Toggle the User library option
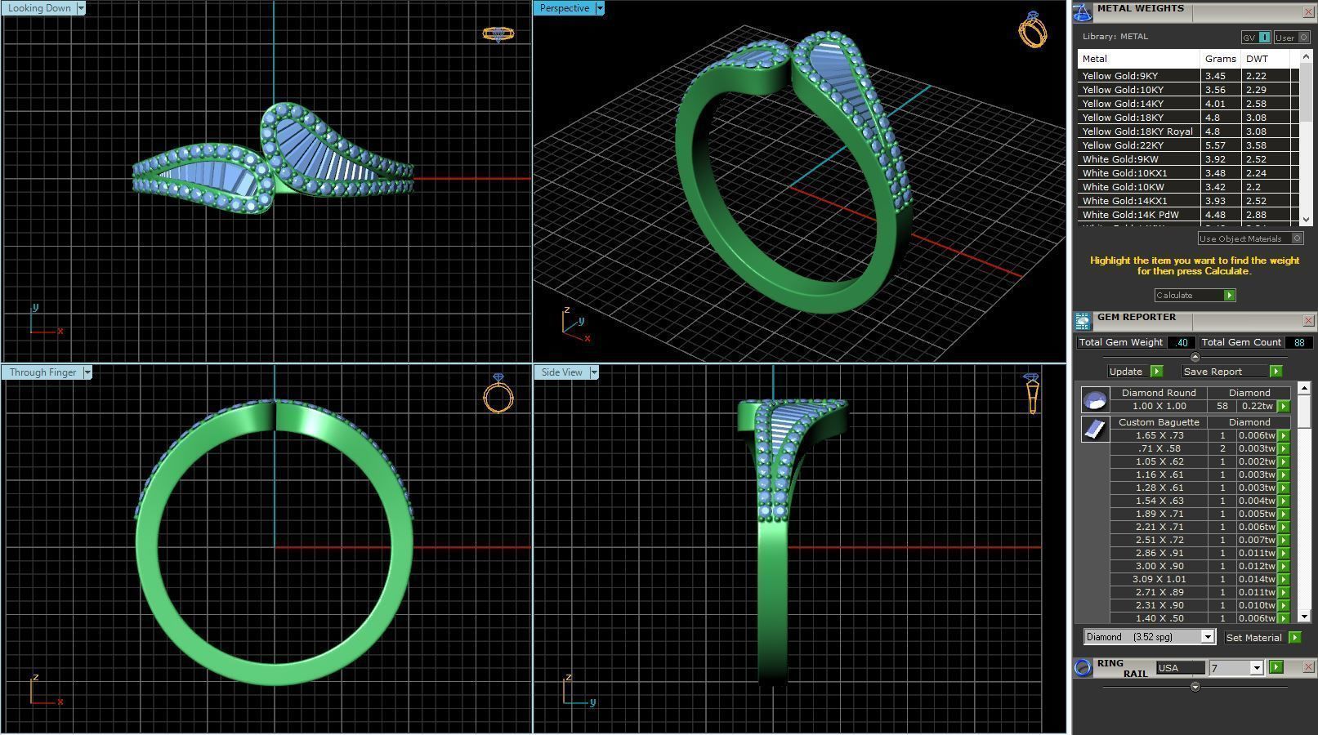Viewport: 1318px width, 735px height. (x=1292, y=38)
